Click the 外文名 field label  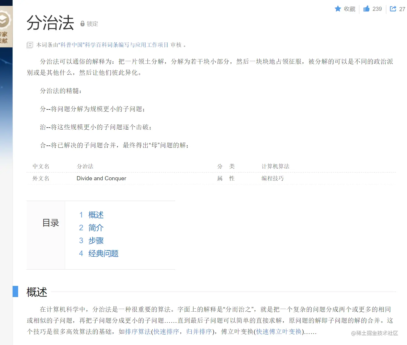pyautogui.click(x=41, y=178)
